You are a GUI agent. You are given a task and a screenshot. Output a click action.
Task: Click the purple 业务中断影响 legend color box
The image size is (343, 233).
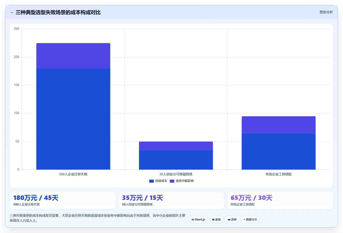(172, 181)
